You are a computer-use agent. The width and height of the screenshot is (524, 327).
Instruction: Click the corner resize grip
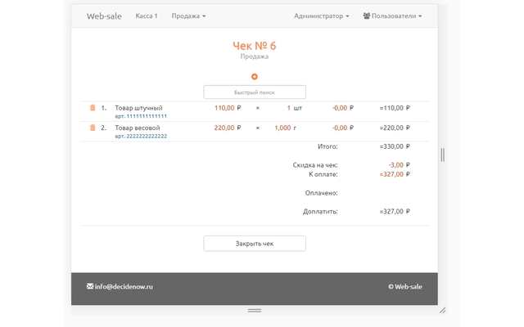coord(443,311)
